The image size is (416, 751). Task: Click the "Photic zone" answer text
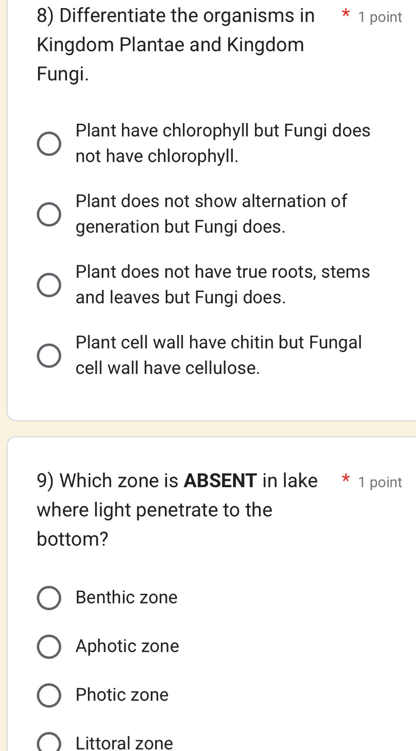click(122, 695)
